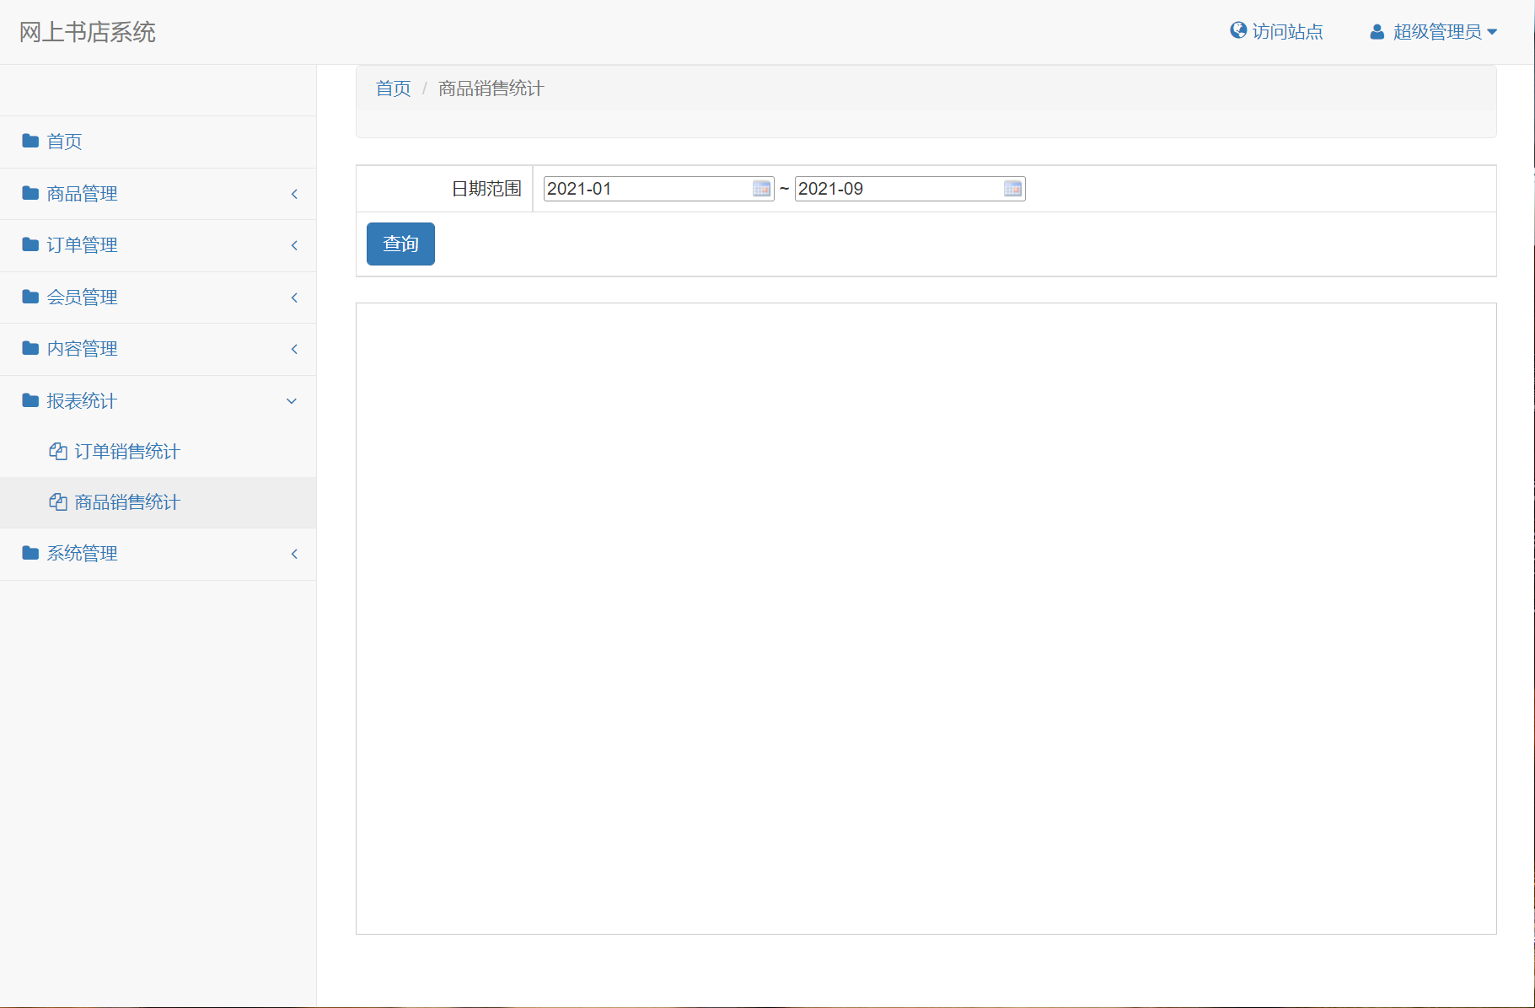Collapse 报表统计 using its chevron
The height and width of the screenshot is (1008, 1535).
[x=292, y=401]
